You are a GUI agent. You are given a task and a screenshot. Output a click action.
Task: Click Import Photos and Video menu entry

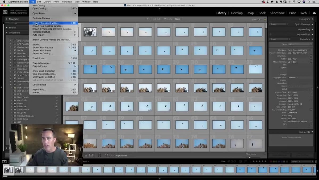(x=53, y=23)
